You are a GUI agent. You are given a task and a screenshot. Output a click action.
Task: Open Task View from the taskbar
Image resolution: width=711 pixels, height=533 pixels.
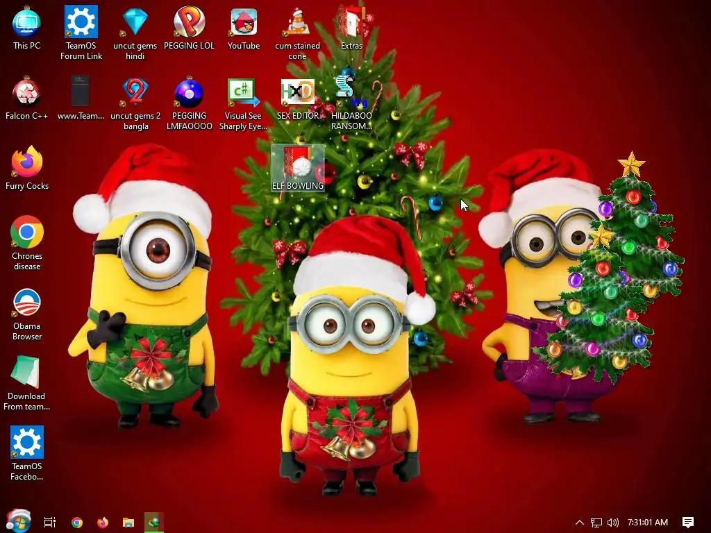[x=49, y=522]
